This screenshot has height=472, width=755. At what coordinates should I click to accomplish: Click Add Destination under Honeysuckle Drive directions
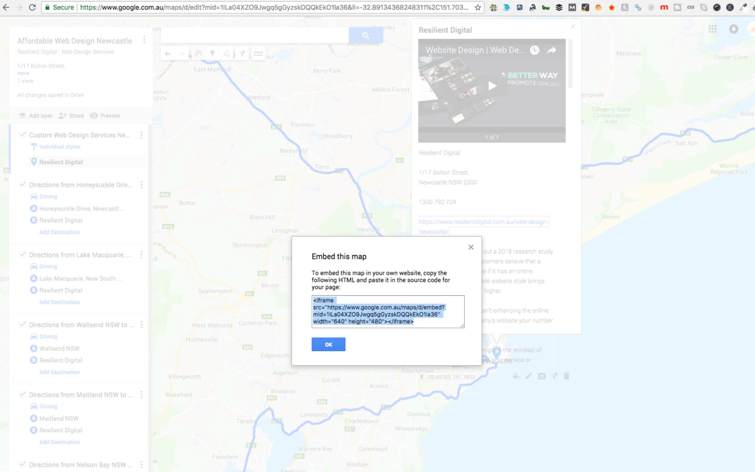coord(59,232)
